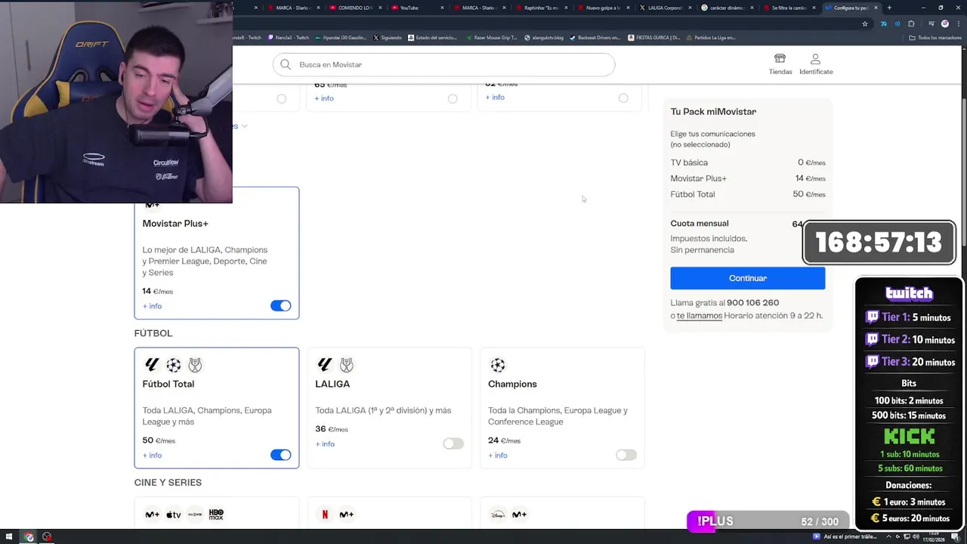This screenshot has width=967, height=544.
Task: Open the Todos los marcadores bookmarks folder
Action: [935, 37]
